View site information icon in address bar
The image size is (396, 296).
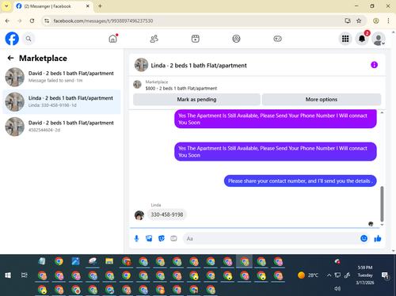[47, 21]
